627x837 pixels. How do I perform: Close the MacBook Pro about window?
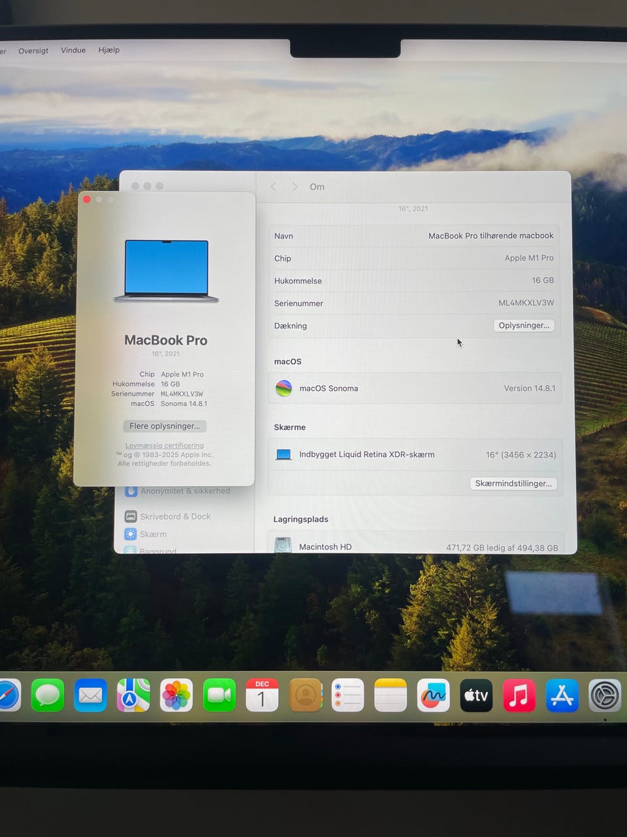(87, 199)
